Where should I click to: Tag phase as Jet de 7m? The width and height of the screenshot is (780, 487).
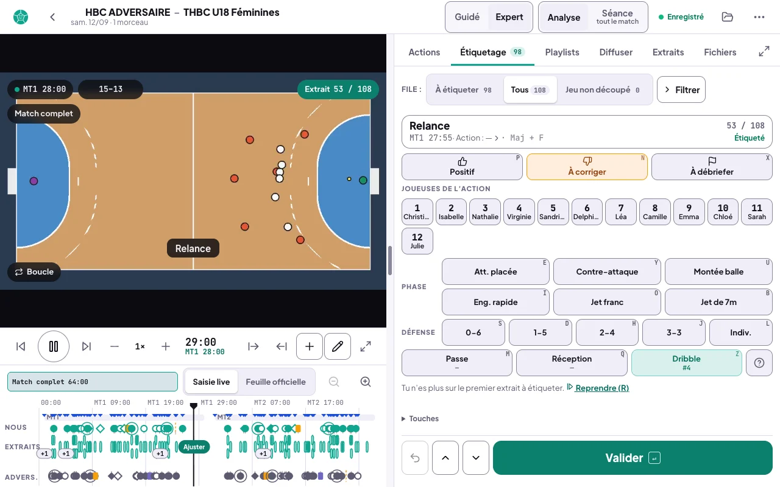pyautogui.click(x=718, y=302)
